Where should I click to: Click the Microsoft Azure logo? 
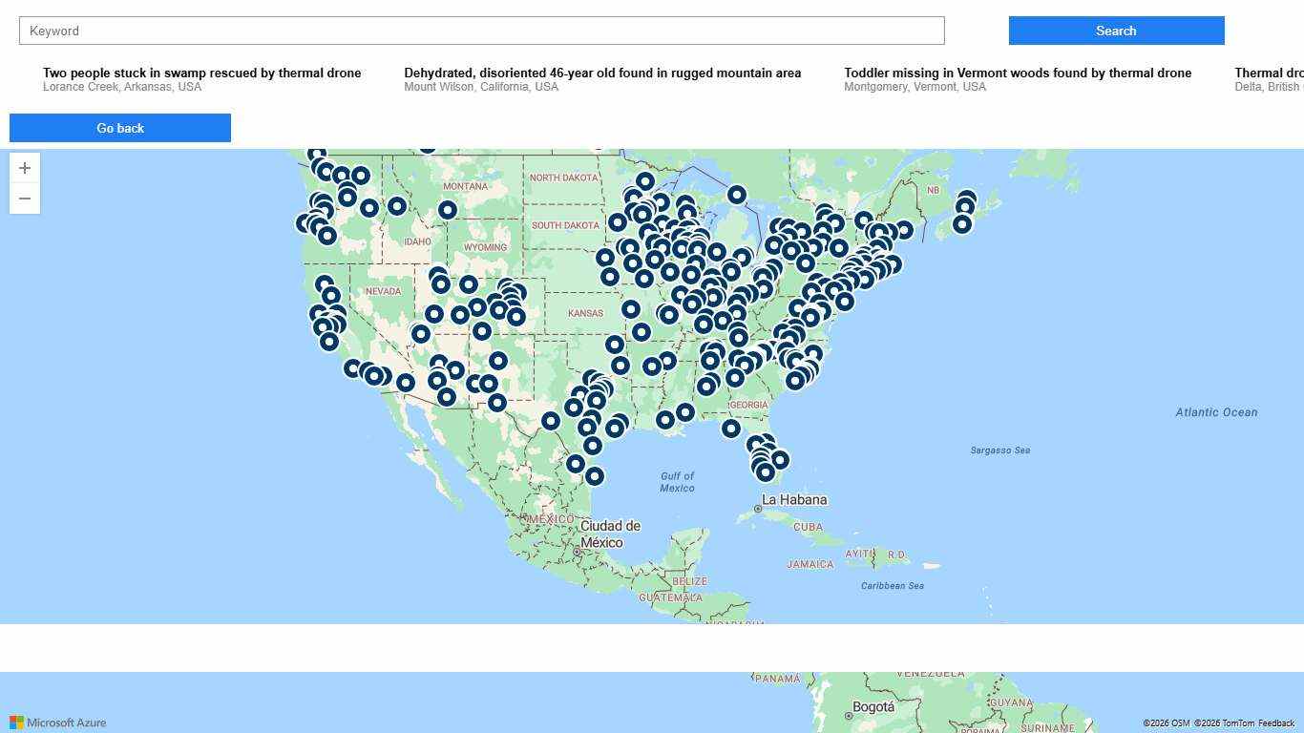pos(58,723)
